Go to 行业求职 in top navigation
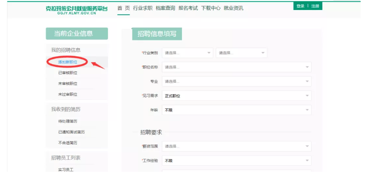The height and width of the screenshot is (187, 365). tap(143, 8)
